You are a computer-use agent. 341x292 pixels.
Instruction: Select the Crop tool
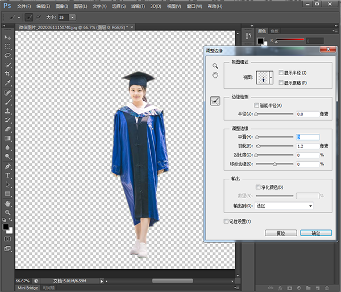pyautogui.click(x=8, y=74)
